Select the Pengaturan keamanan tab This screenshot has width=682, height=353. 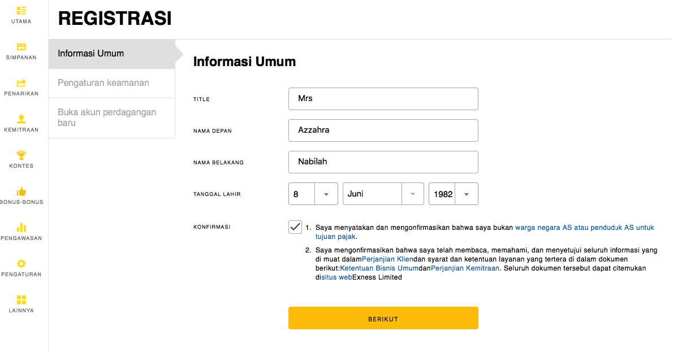coord(103,83)
